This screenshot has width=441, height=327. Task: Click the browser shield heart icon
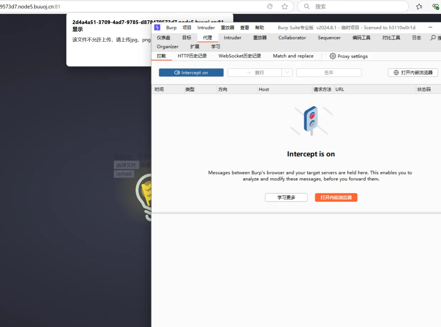[x=435, y=6]
